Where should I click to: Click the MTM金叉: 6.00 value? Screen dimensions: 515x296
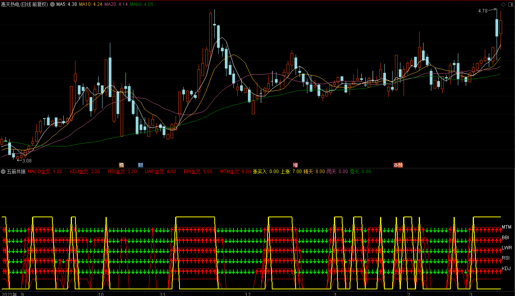click(235, 171)
